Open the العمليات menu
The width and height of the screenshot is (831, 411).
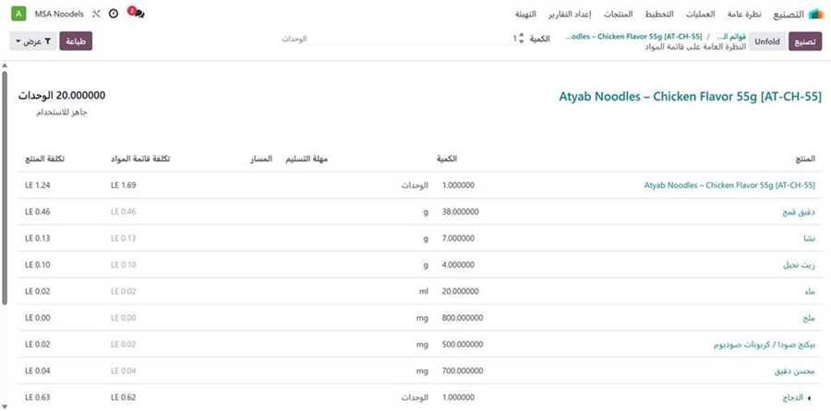pyautogui.click(x=701, y=14)
